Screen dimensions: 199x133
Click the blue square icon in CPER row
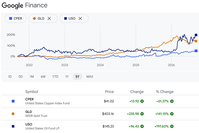click(13, 101)
